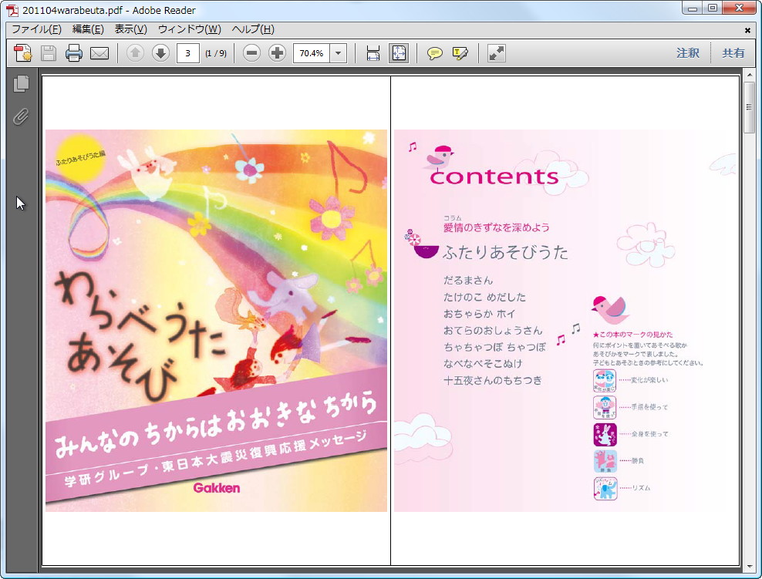Screen dimensions: 762x579
Task: Open page thumbnails side panel
Action: (21, 83)
